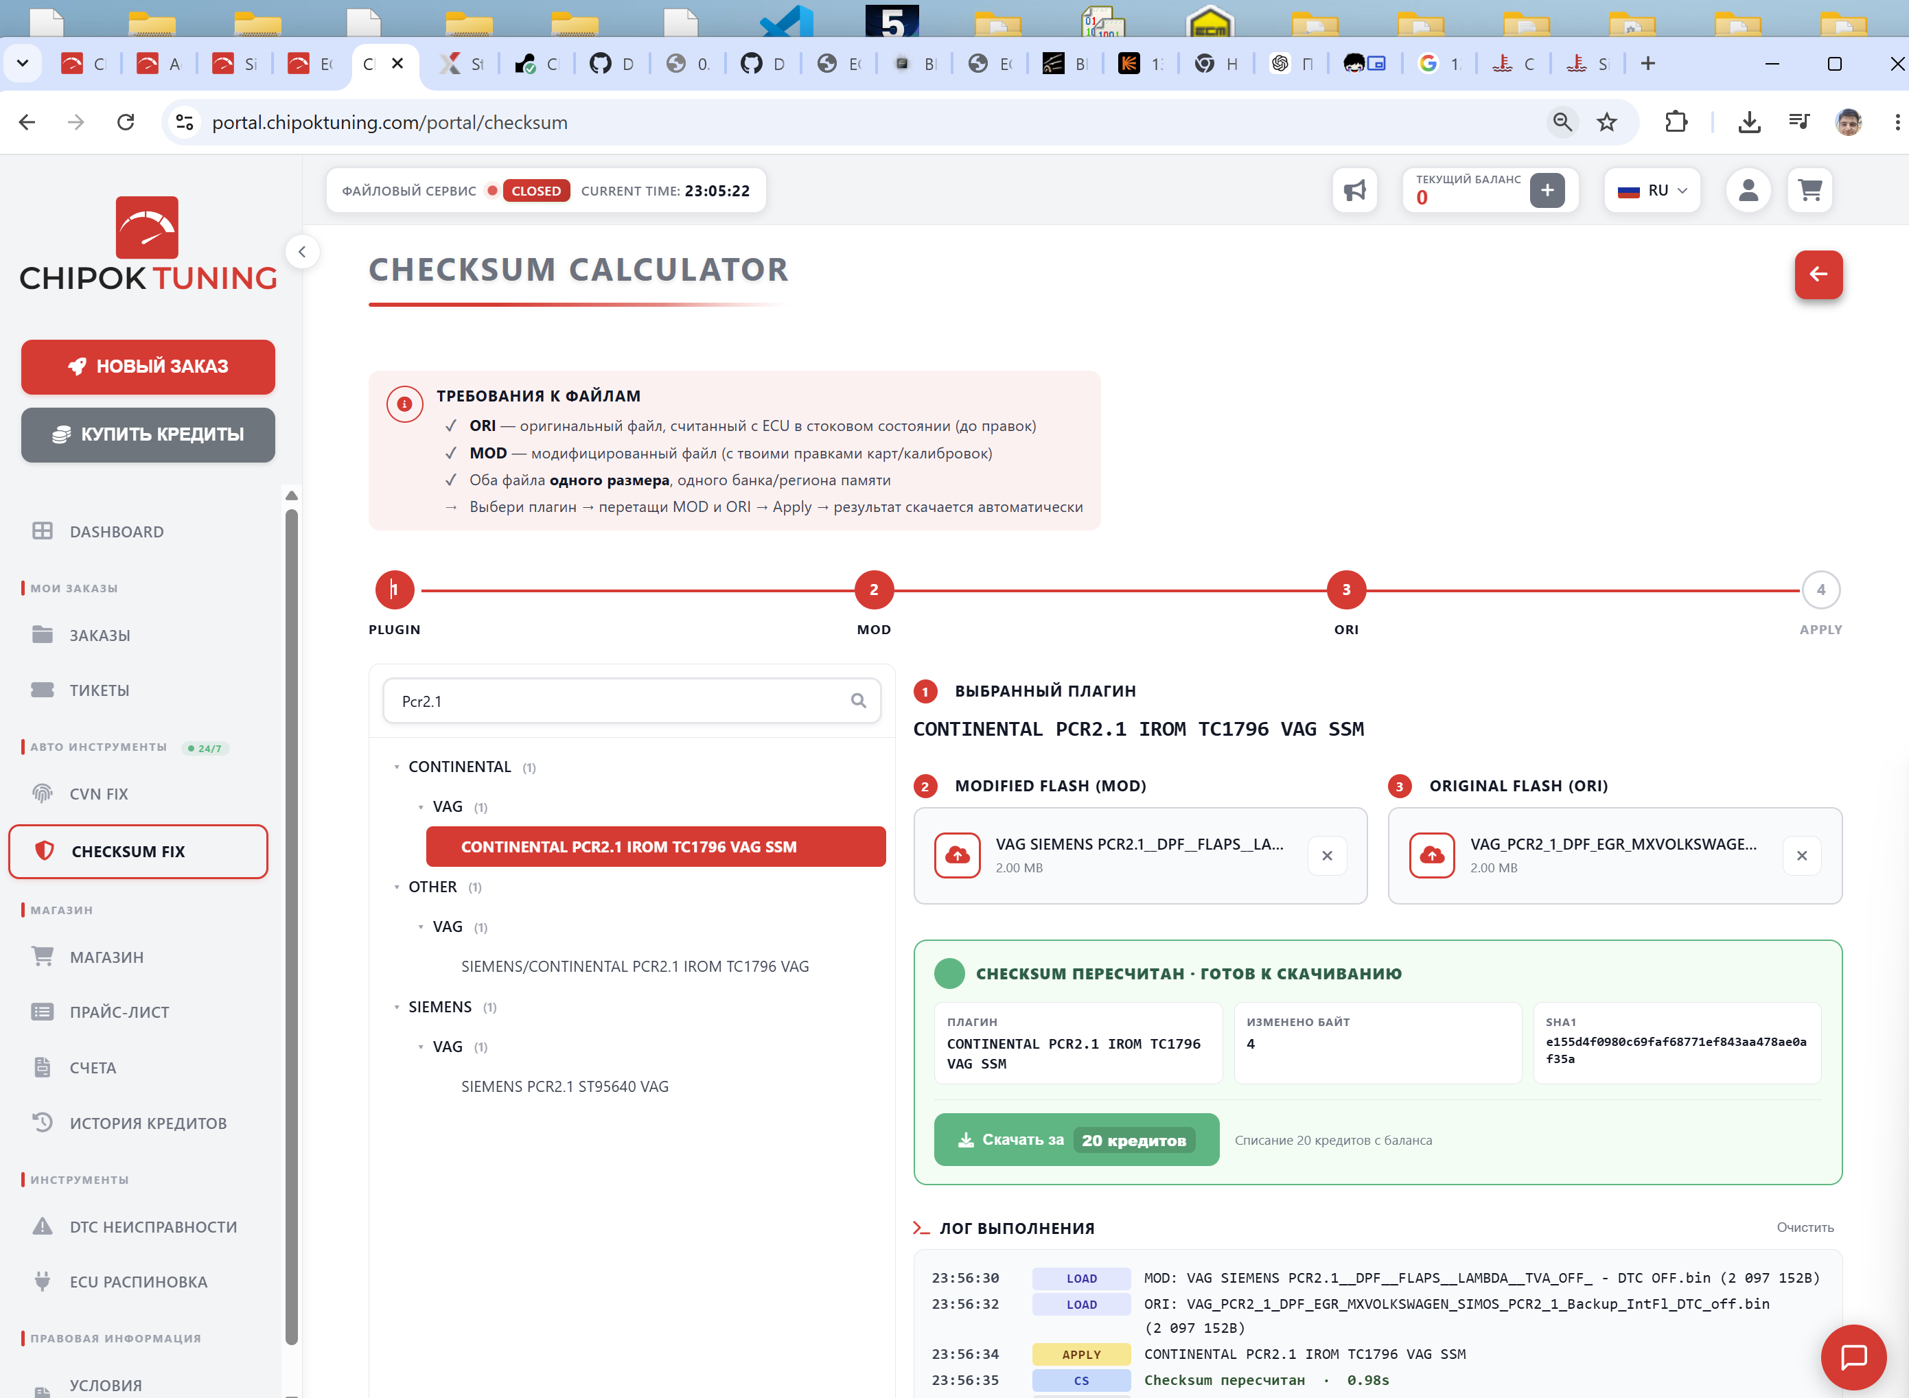Image resolution: width=1909 pixels, height=1398 pixels.
Task: Click Скачать за 20 кредитов button
Action: coord(1076,1140)
